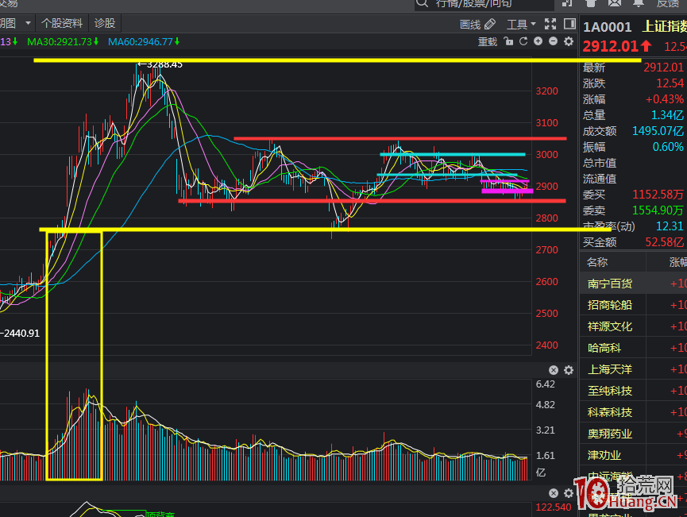Zoom out chart with minus icon
This screenshot has width=687, height=517.
(x=553, y=41)
